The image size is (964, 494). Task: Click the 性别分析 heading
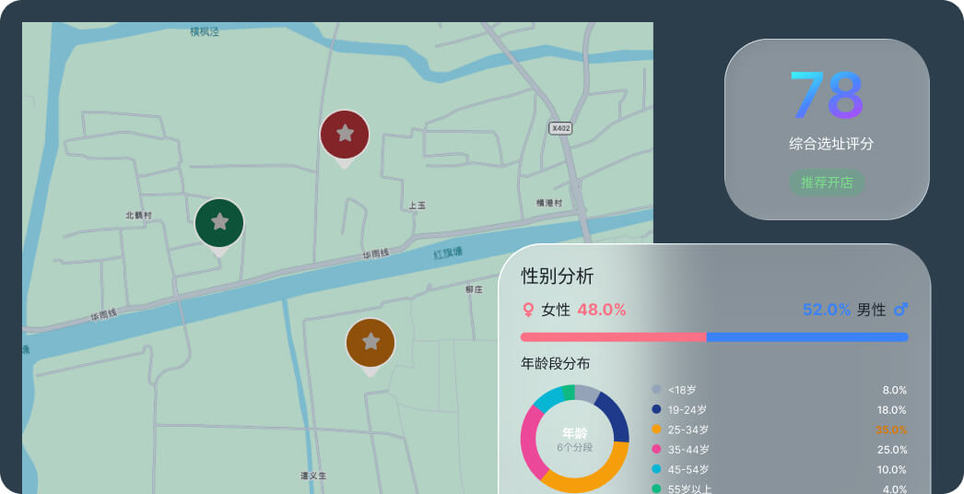tap(557, 276)
